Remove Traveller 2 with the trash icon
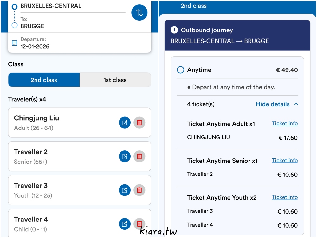This screenshot has height=238, width=317. (139, 156)
